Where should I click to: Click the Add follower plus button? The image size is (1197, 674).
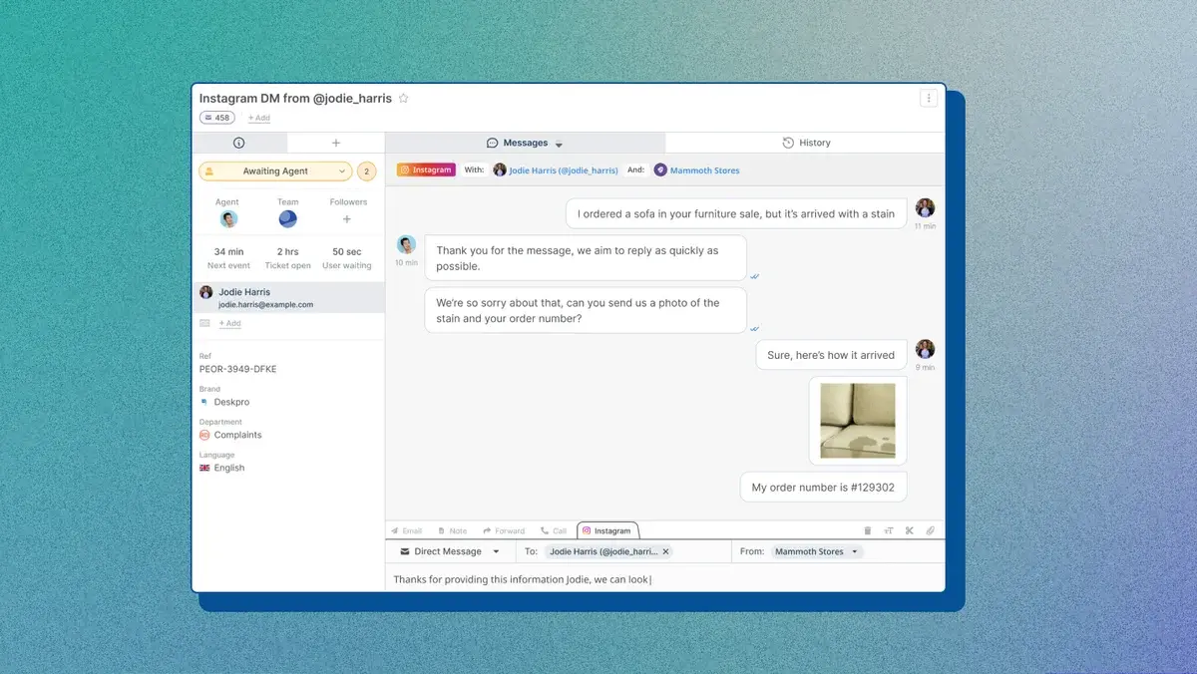347,218
